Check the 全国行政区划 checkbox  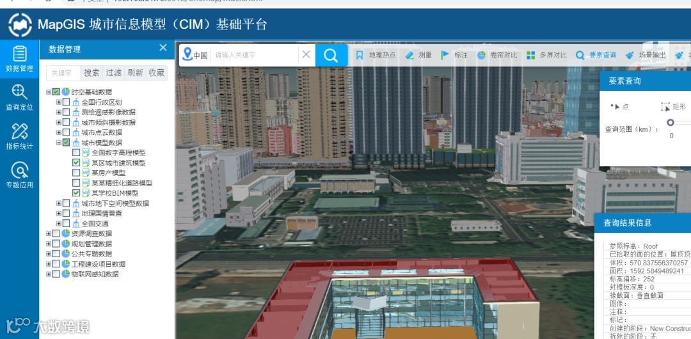pos(66,102)
